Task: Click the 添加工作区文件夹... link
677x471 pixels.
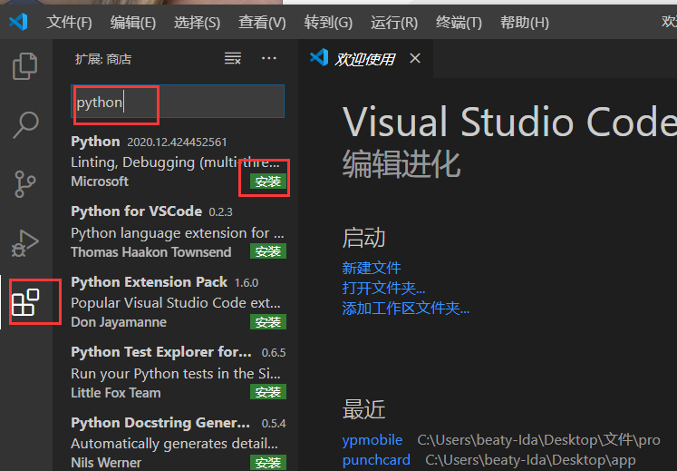Action: [x=406, y=308]
